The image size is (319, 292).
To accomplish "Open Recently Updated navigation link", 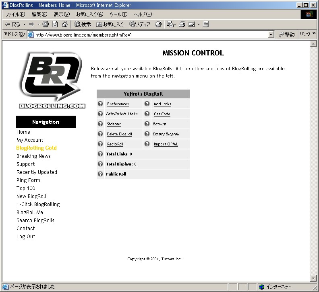I will click(37, 172).
